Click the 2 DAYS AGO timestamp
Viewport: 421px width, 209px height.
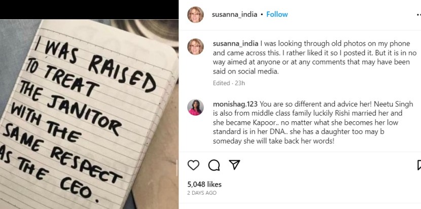pos(202,193)
